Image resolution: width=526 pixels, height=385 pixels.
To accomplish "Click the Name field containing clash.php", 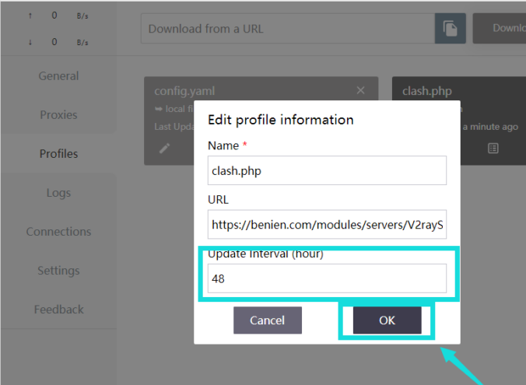I will (x=327, y=170).
